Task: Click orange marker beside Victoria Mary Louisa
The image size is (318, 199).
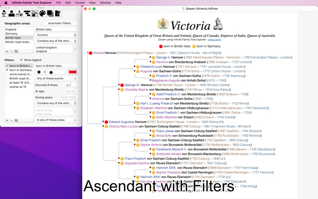Action: click(x=106, y=127)
